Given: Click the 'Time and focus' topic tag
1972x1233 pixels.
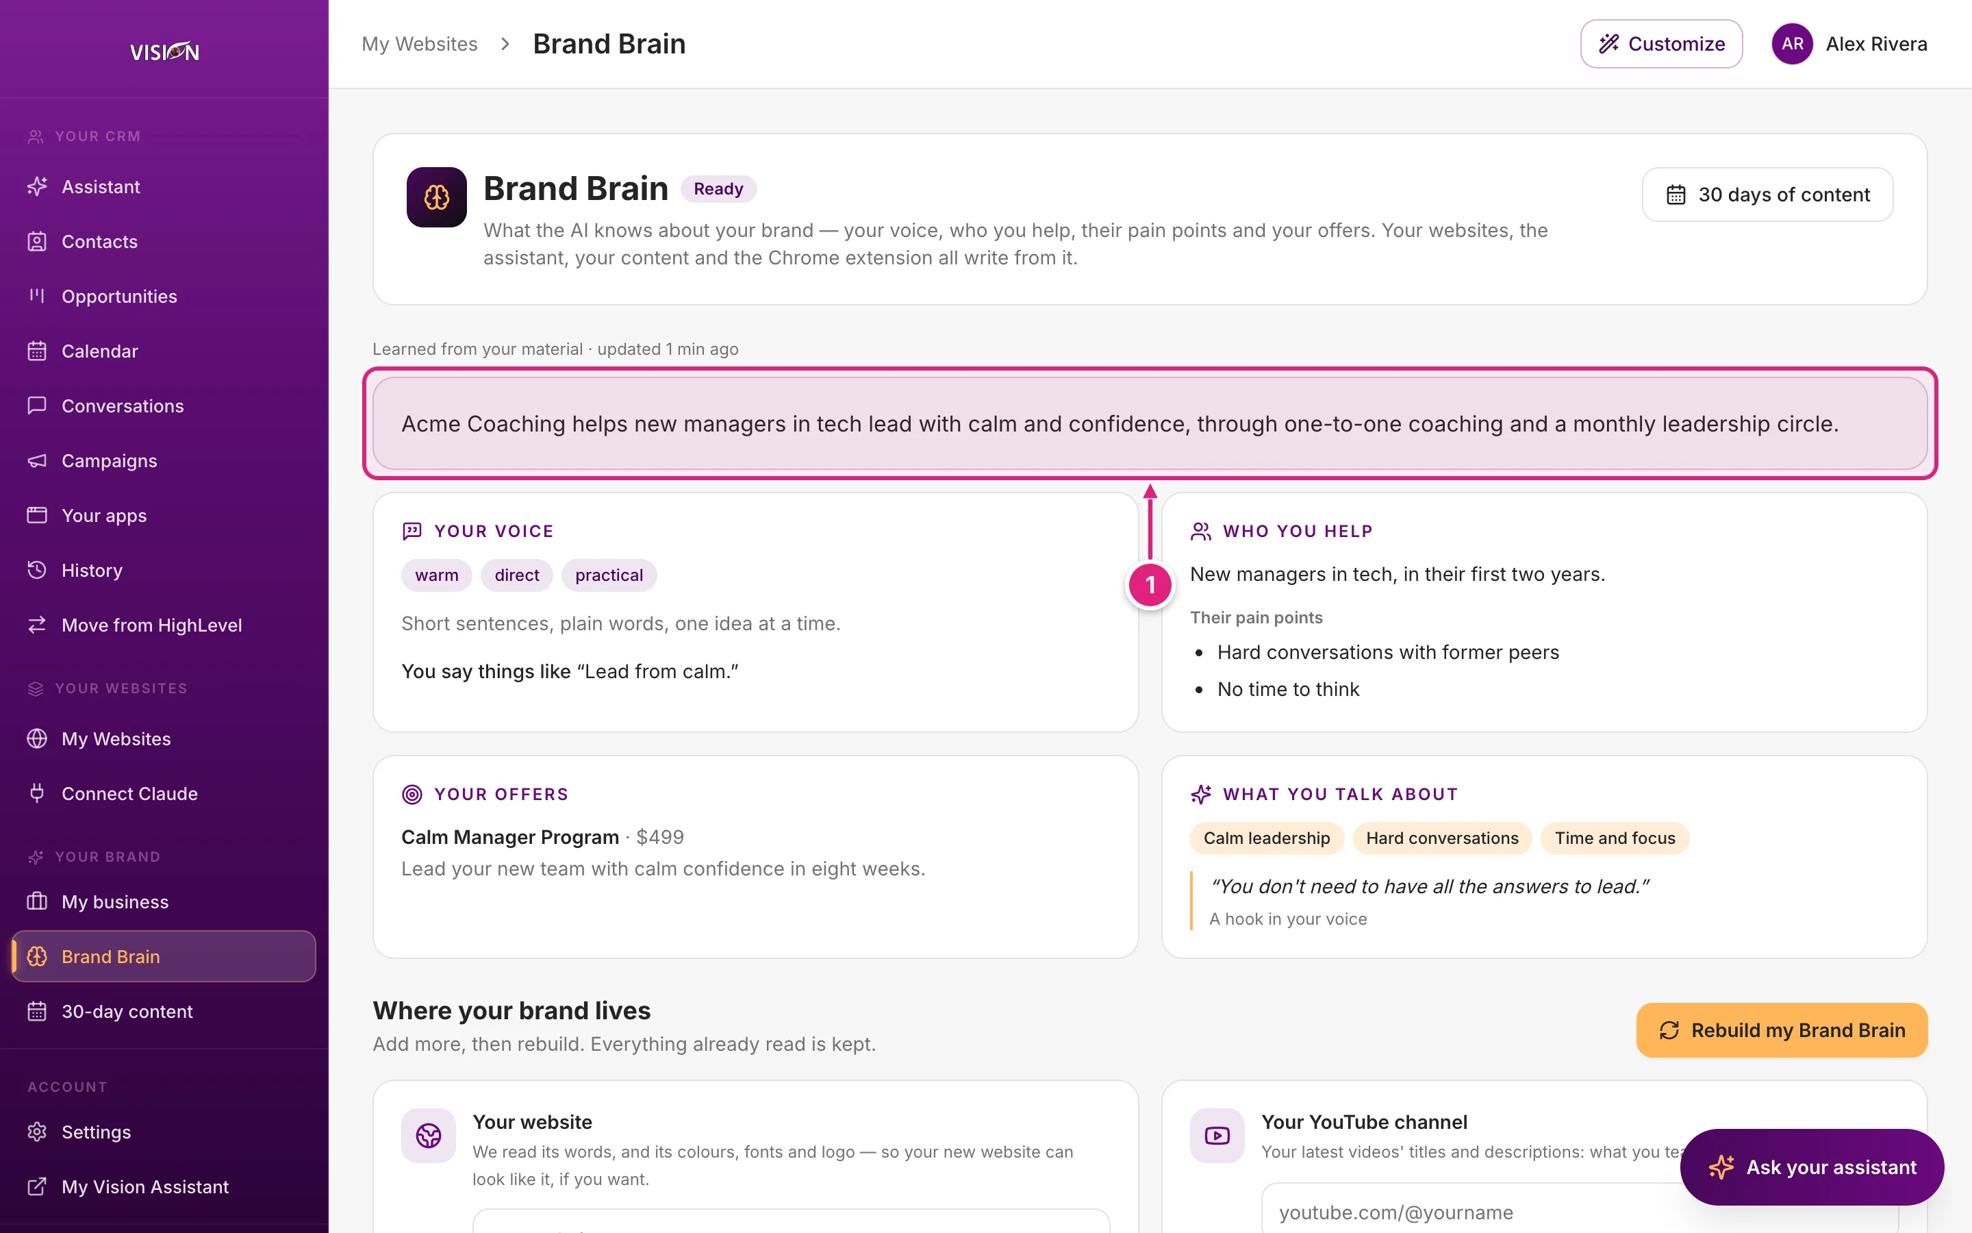Looking at the screenshot, I should pos(1615,838).
